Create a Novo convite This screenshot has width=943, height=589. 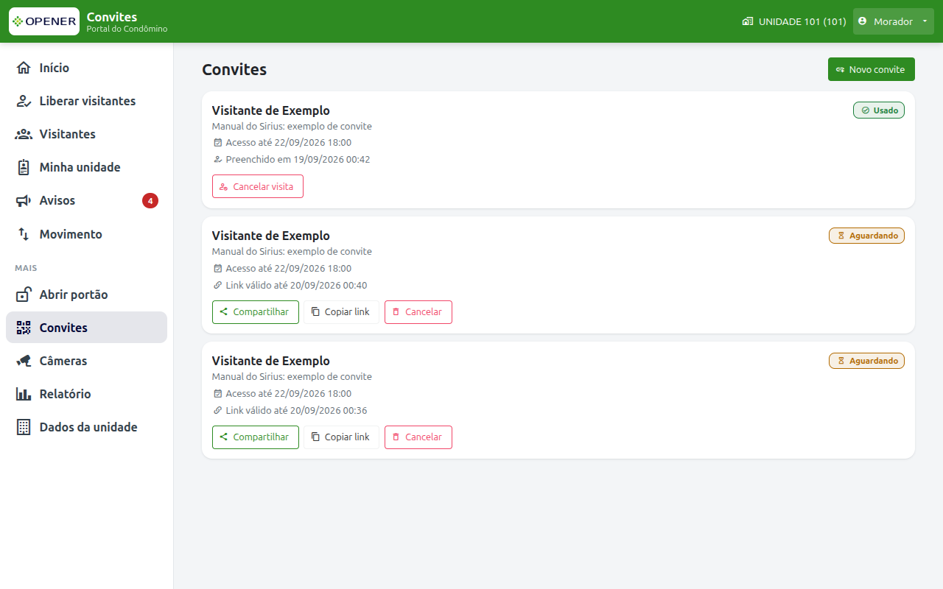point(872,69)
